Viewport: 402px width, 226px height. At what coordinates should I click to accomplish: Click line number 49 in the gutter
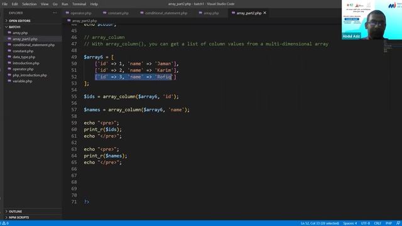(x=74, y=57)
